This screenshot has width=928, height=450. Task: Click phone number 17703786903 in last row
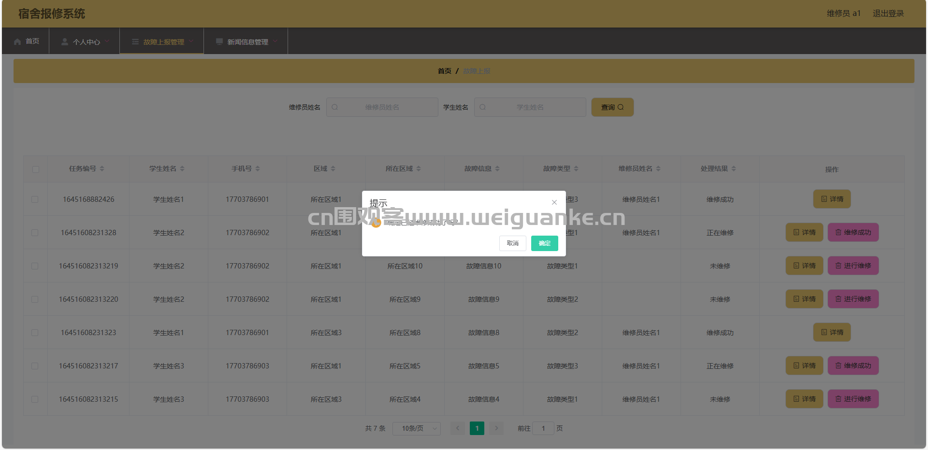[x=247, y=399]
